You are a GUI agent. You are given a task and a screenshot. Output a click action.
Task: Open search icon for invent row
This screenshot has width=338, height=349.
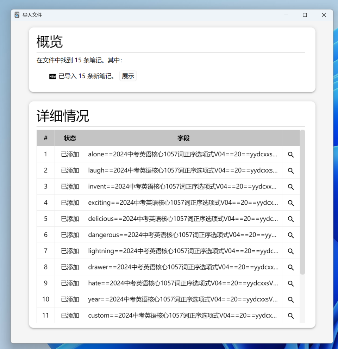tap(290, 187)
